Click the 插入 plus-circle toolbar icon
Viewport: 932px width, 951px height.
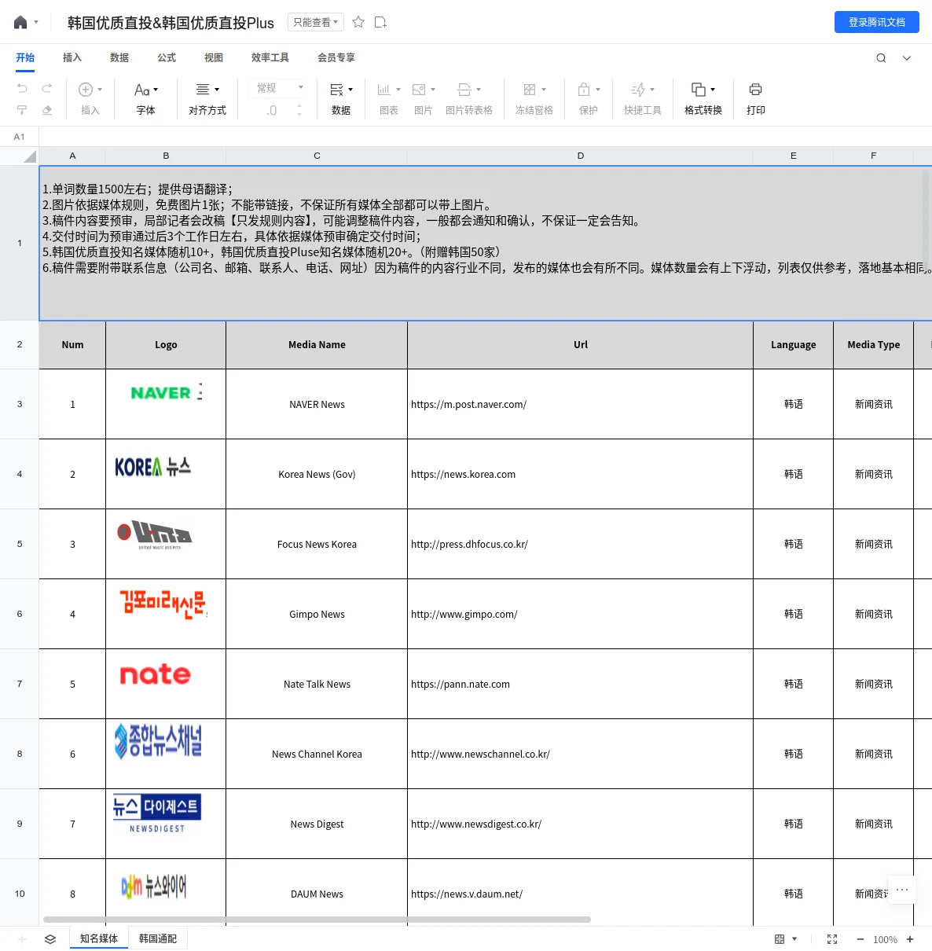[86, 90]
